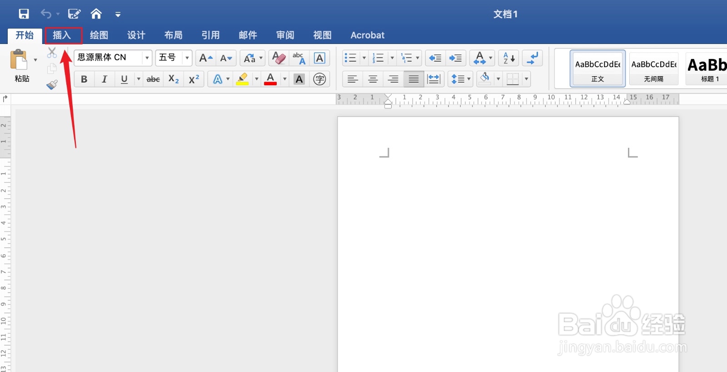
Task: Apply the yellow text highlight color
Action: pyautogui.click(x=243, y=79)
